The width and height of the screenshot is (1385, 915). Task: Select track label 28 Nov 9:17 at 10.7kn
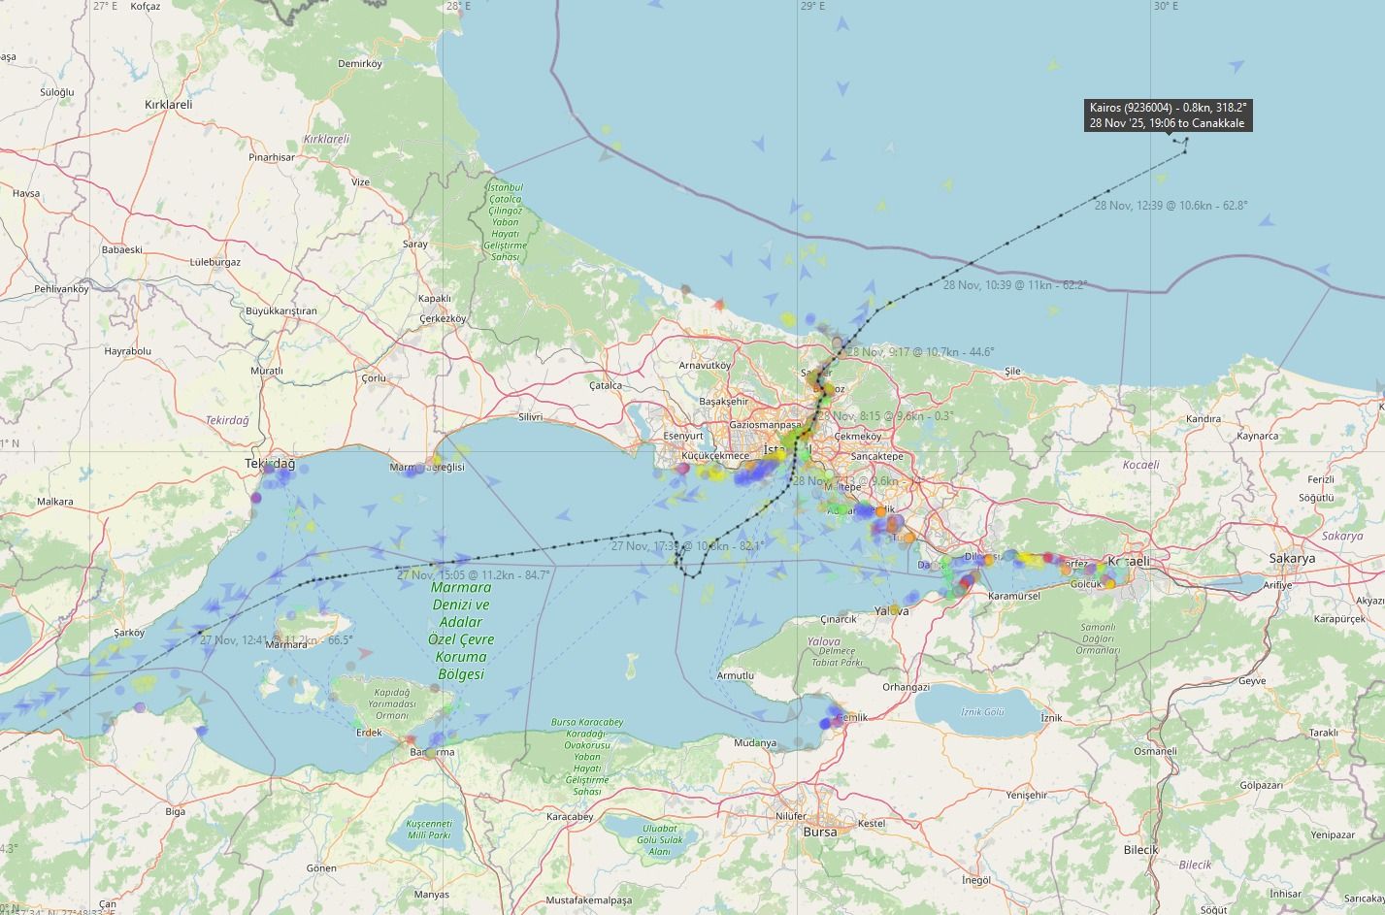point(921,352)
